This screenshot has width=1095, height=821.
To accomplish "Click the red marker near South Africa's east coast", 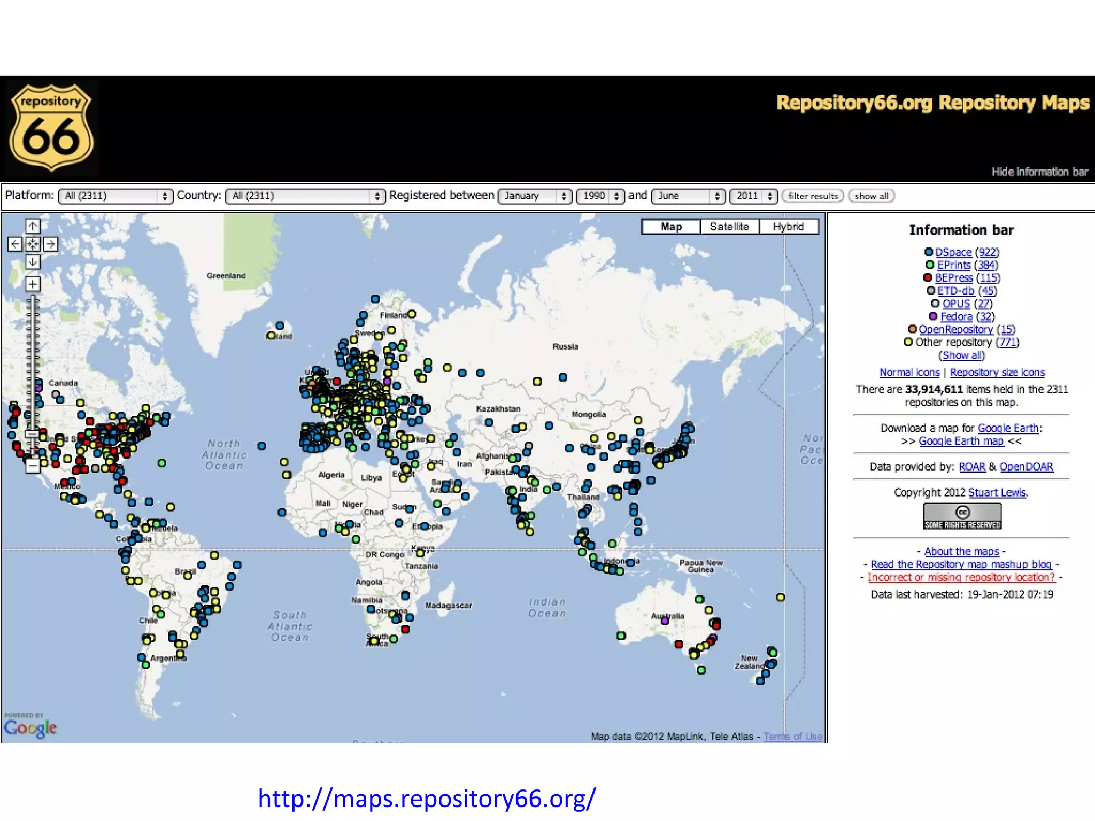I will [x=405, y=629].
